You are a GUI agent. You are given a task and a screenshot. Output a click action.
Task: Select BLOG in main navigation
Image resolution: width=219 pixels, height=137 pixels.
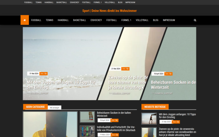point(155,20)
